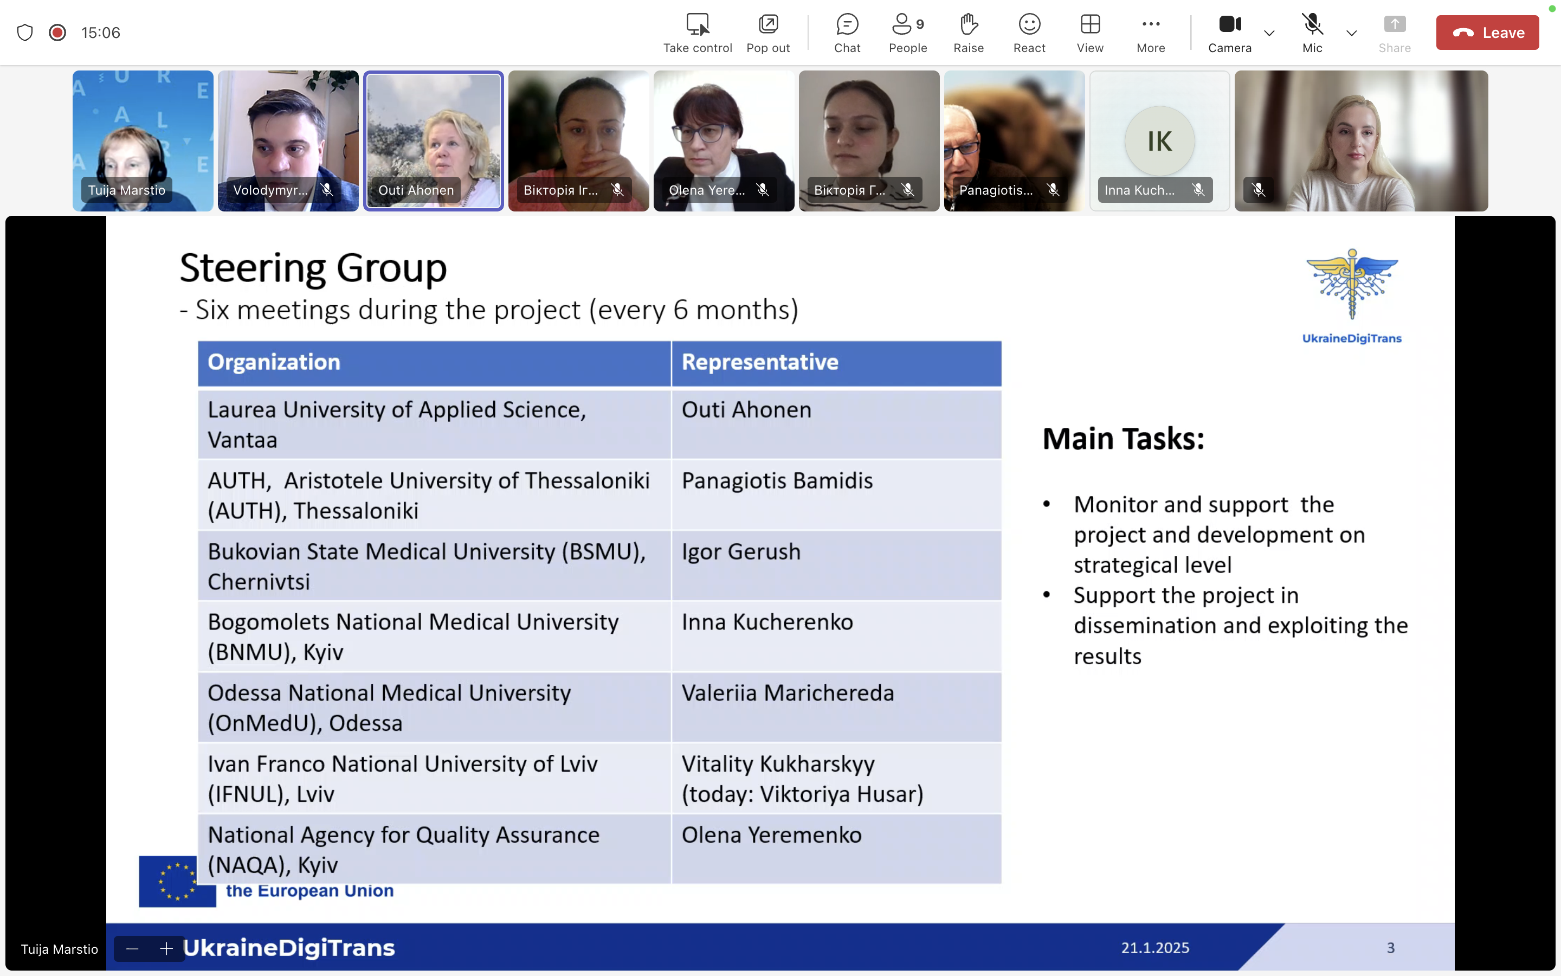Click the Tuija Marstio presenter label

click(59, 949)
